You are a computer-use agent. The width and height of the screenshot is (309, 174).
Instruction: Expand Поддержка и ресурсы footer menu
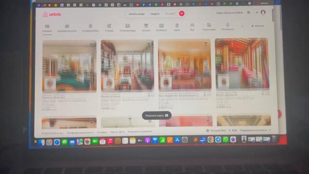coord(255,130)
